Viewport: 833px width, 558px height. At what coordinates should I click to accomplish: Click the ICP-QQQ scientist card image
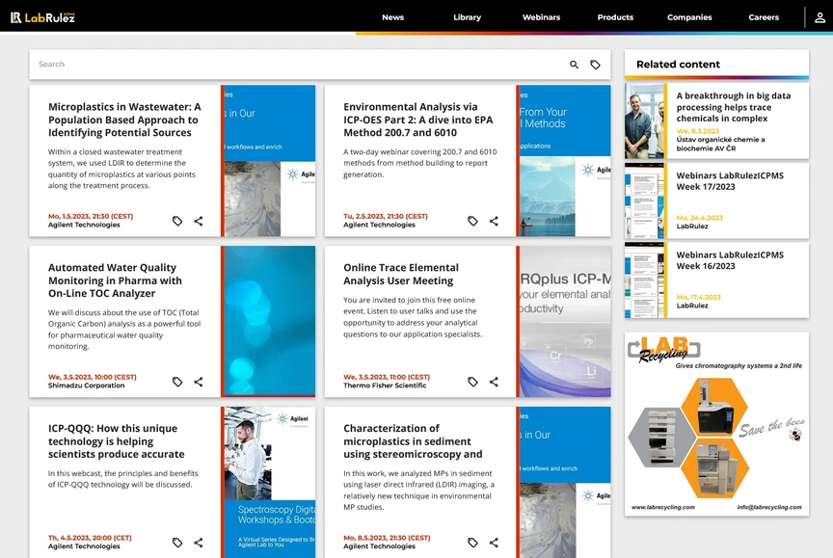coord(269,482)
